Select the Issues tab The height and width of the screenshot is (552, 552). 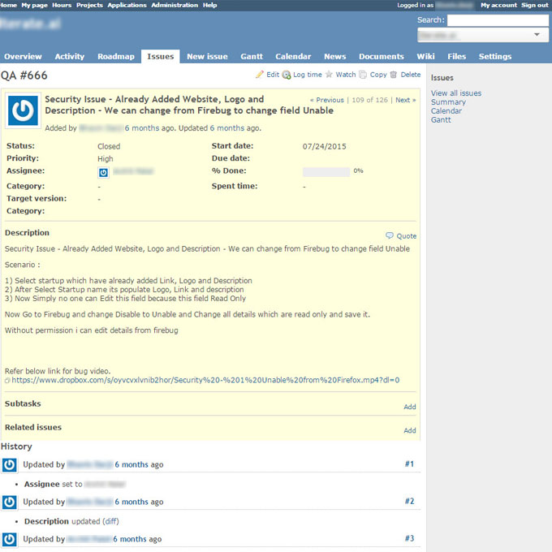(161, 56)
